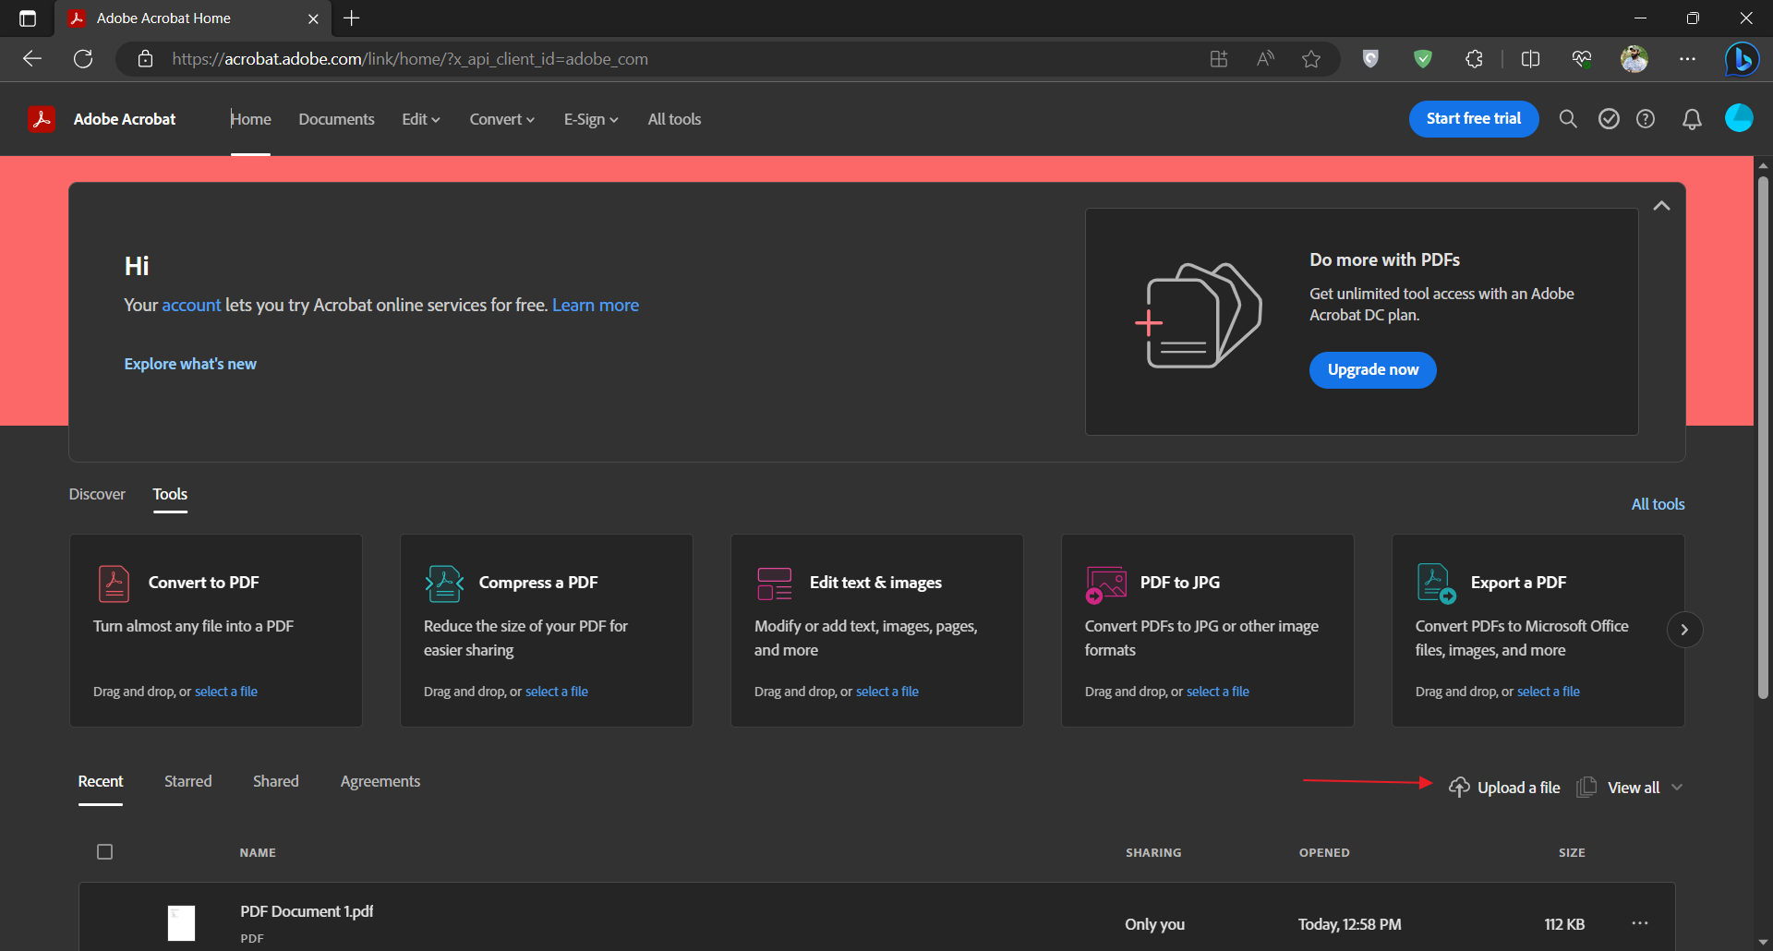Click the search magnifier icon in Acrobat header
1773x951 pixels.
click(x=1567, y=119)
